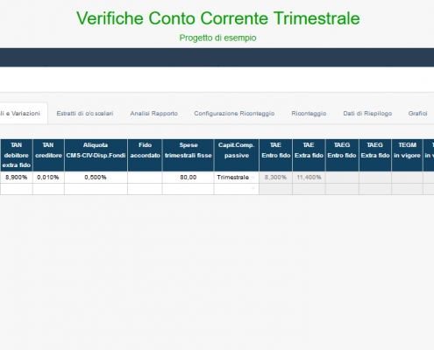Select the partially visible Variazioni tab
The height and width of the screenshot is (350, 434).
coord(24,114)
